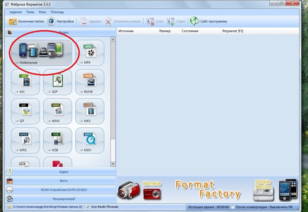Screen dimensions: 308x212
Task: Click the Старт toolbar button
Action: pos(176,21)
